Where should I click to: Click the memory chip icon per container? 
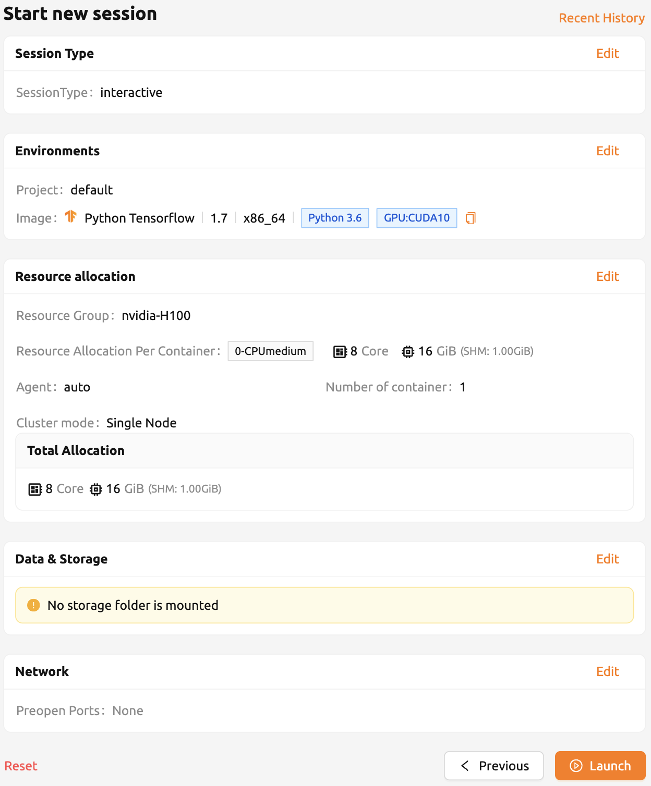click(x=408, y=352)
